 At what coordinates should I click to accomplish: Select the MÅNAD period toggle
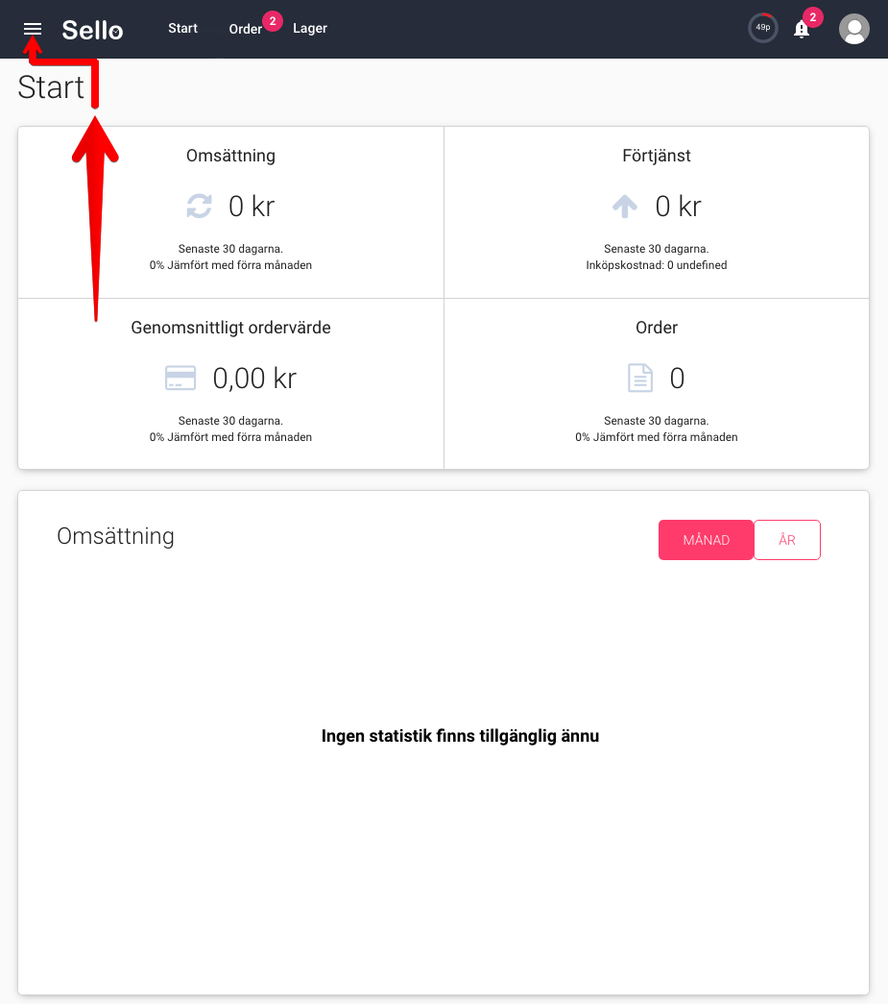coord(707,540)
